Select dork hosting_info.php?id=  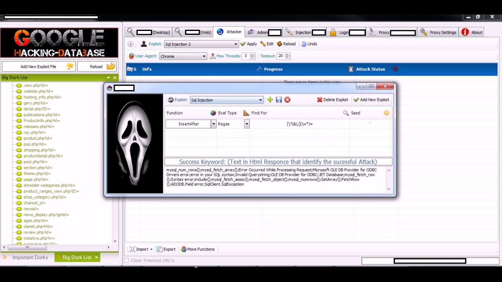tap(42, 97)
